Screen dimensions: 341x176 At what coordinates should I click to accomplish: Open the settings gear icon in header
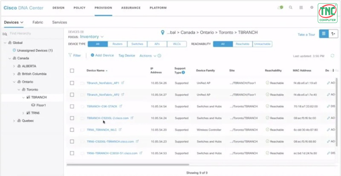tap(312, 7)
